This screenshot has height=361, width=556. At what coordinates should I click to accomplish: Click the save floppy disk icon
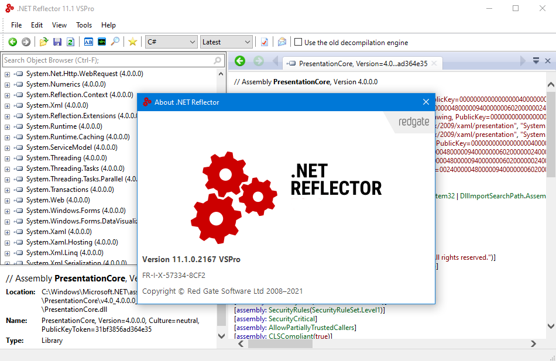[x=57, y=42]
